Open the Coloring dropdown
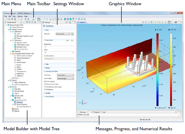This screenshot has width=185, height=134. 66,75
